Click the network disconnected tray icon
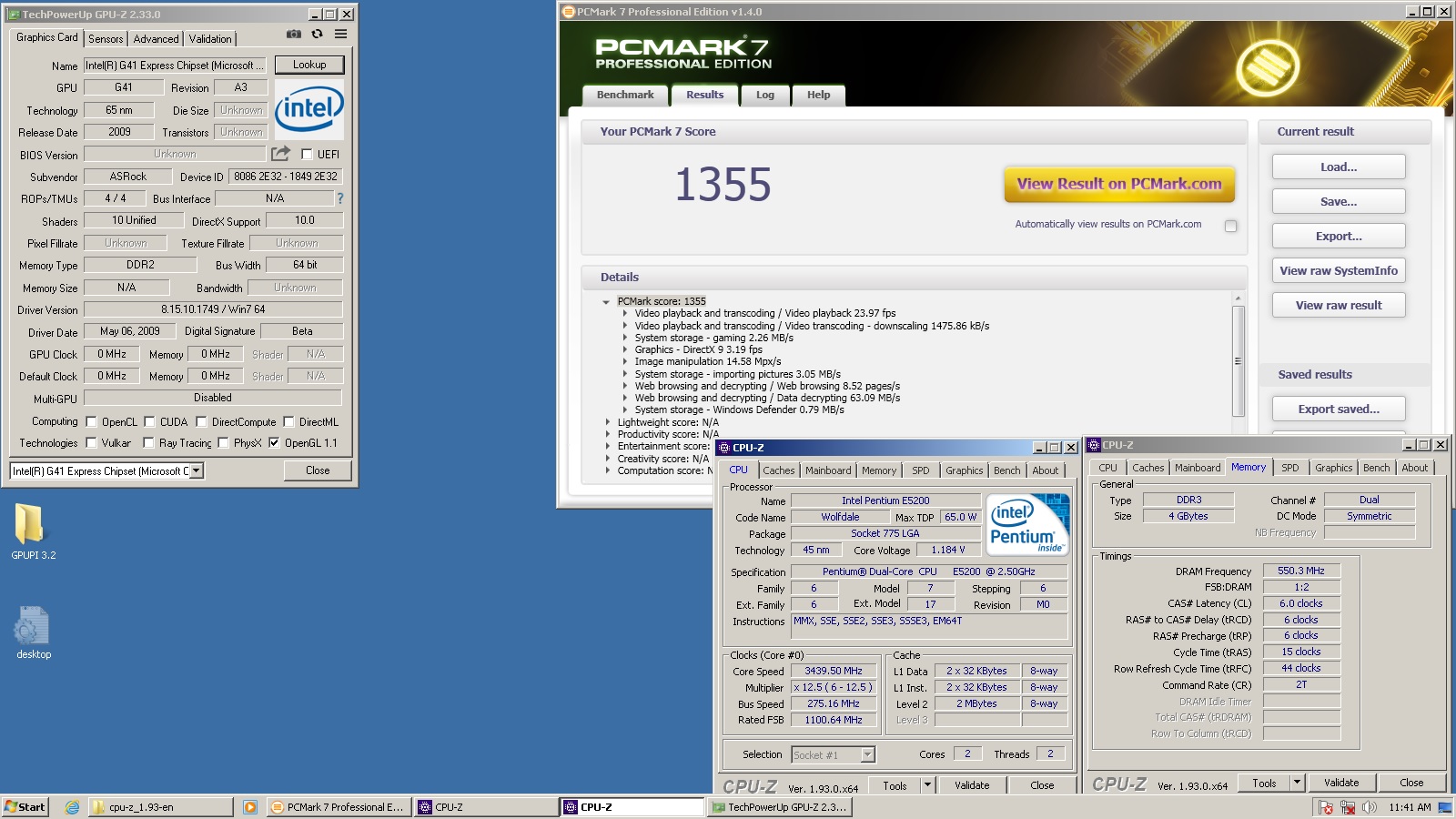The width and height of the screenshot is (1456, 819). point(1348,807)
